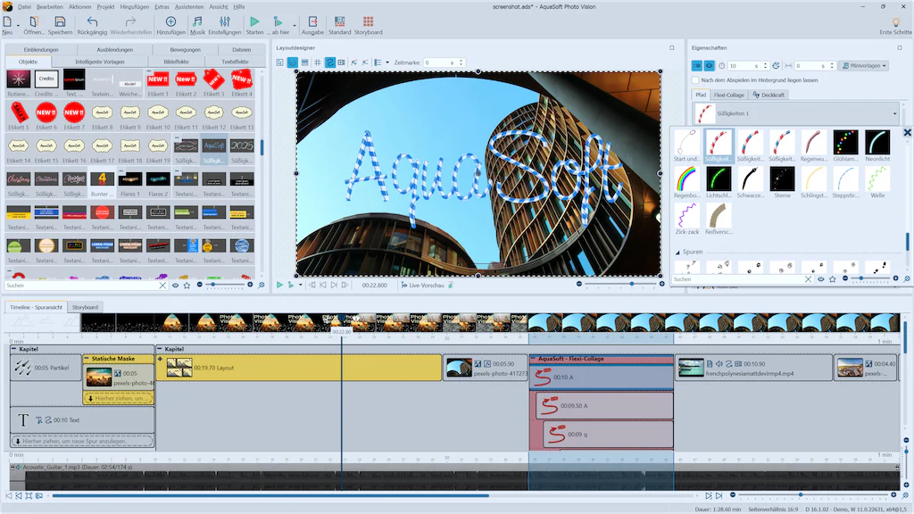Open the Deckkraft properties tab

769,95
